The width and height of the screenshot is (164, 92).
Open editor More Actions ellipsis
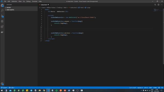coord(162,5)
